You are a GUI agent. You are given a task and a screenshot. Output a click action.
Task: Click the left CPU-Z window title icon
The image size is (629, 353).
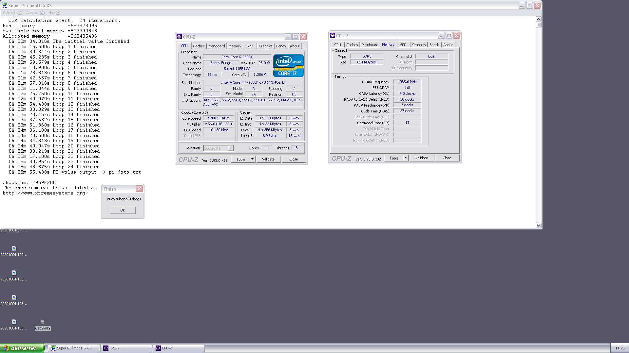[x=179, y=37]
